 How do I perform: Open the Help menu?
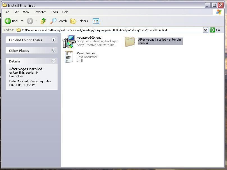(x=65, y=12)
